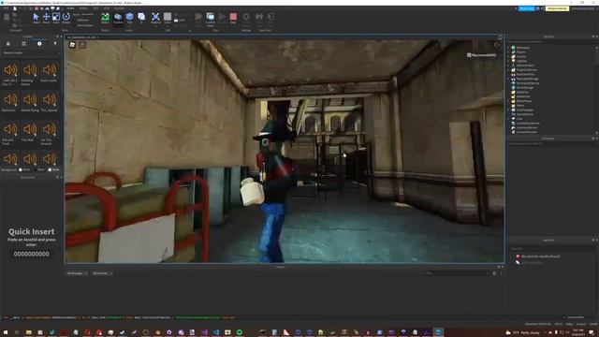Open the Terrain Editor
The image size is (599, 337).
tap(105, 18)
